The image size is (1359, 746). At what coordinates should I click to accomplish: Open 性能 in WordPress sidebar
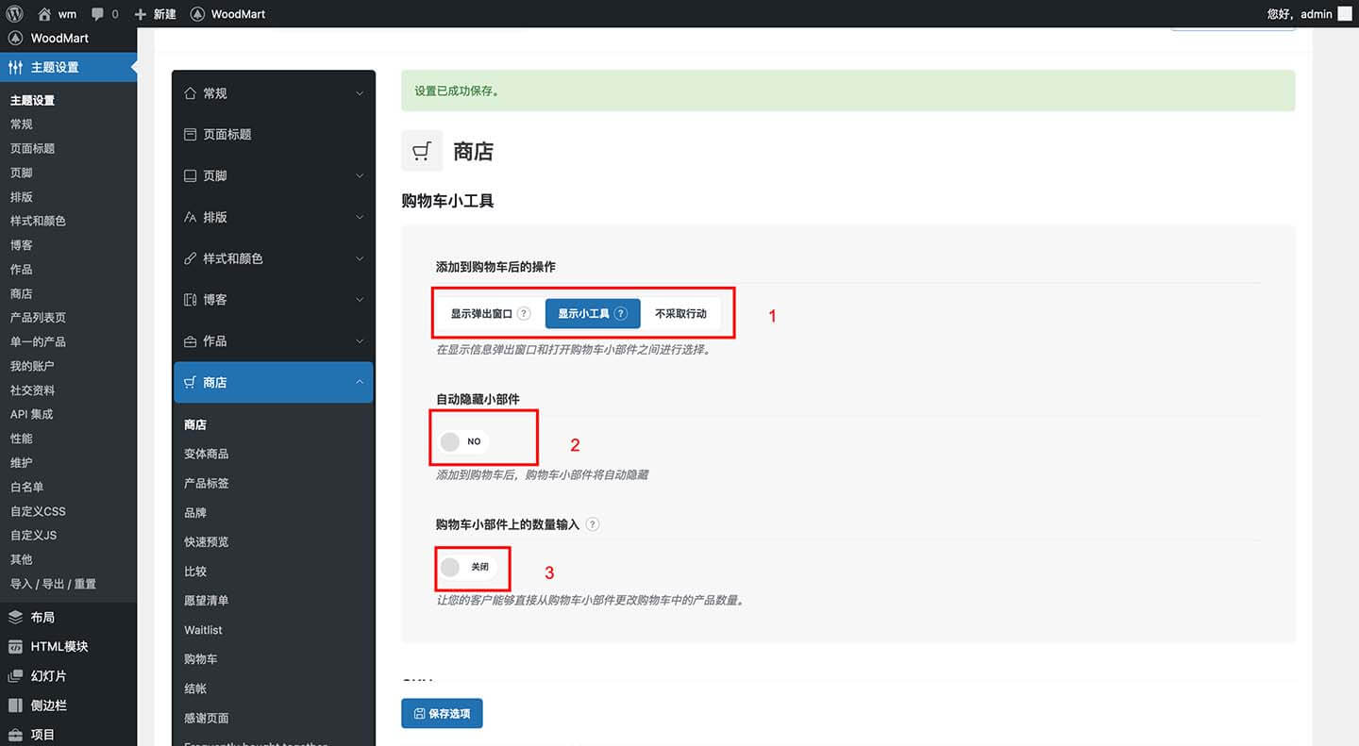(x=21, y=439)
